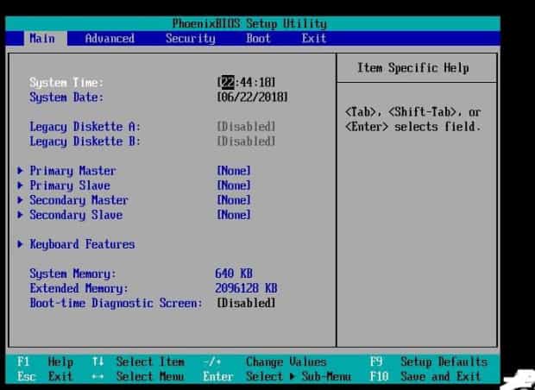Click the F1 Help key hint
The width and height of the screenshot is (535, 390).
(45, 362)
